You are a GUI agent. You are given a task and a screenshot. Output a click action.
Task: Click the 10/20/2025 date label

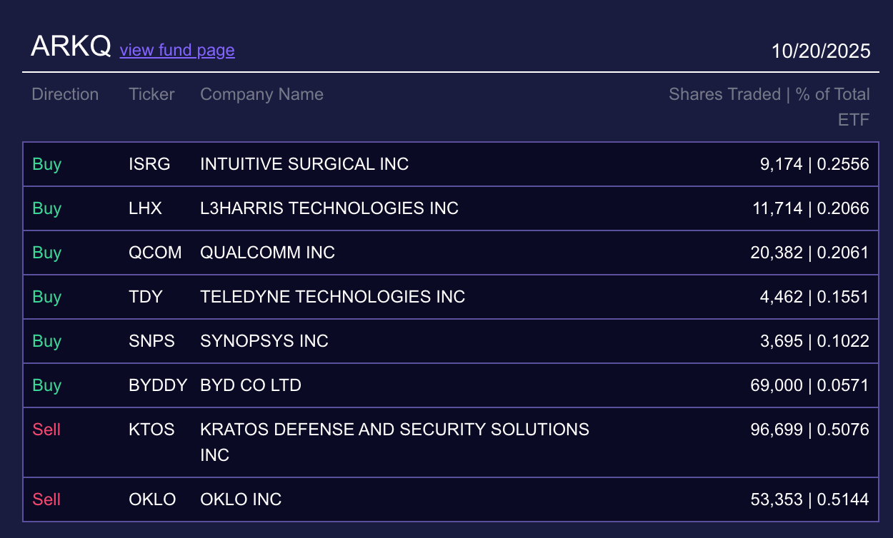pyautogui.click(x=821, y=51)
